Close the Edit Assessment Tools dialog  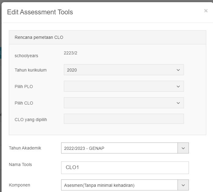(206, 11)
